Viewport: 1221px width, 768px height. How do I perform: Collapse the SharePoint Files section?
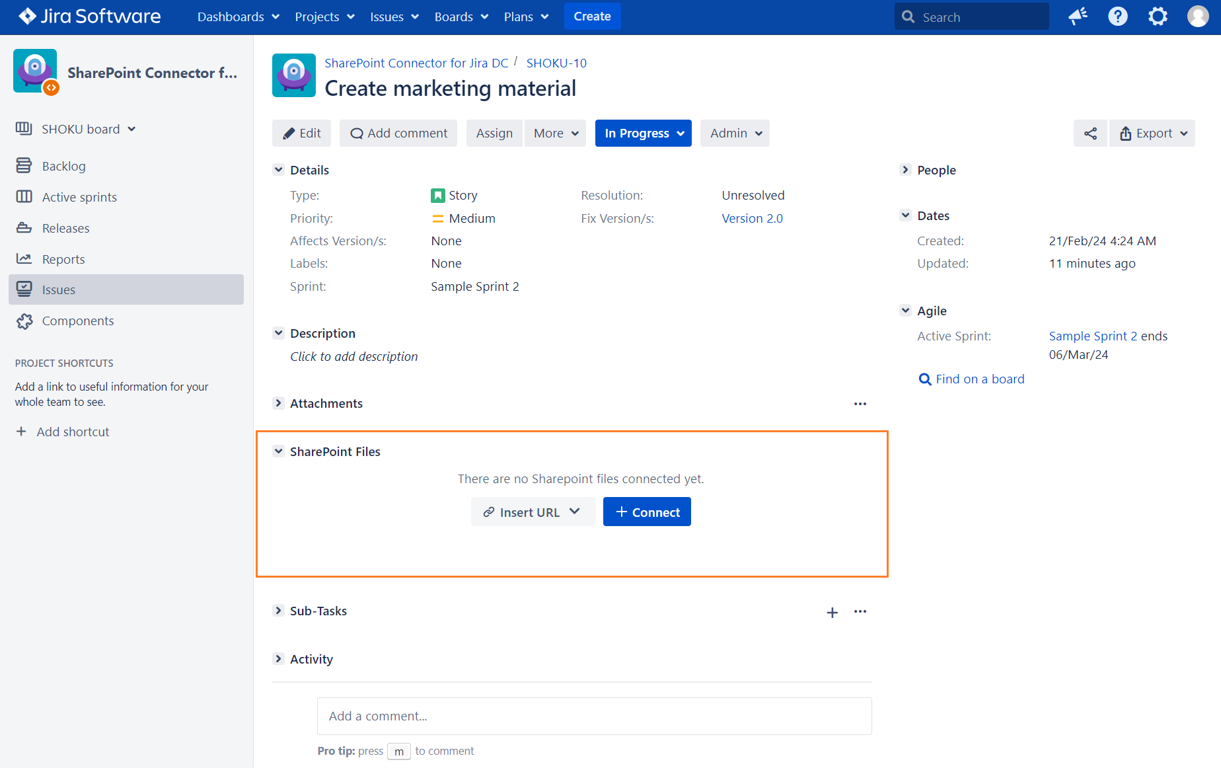tap(278, 451)
